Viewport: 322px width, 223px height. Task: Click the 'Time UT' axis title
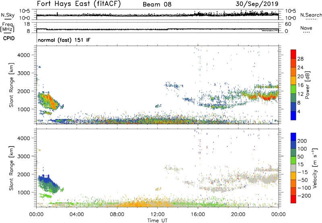click(157, 221)
